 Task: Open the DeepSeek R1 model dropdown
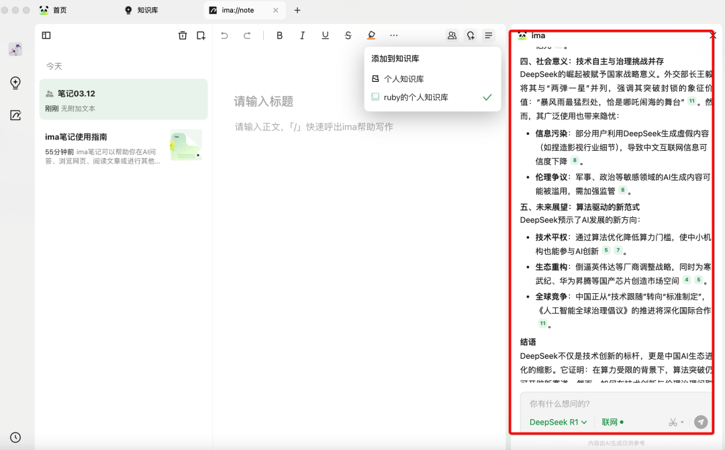(558, 423)
